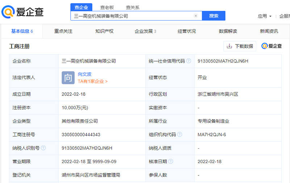This screenshot has height=183, width=290.
Task: Select 湖州市吴兴区市场监督管理局 registration authority
Action: pyautogui.click(x=91, y=175)
